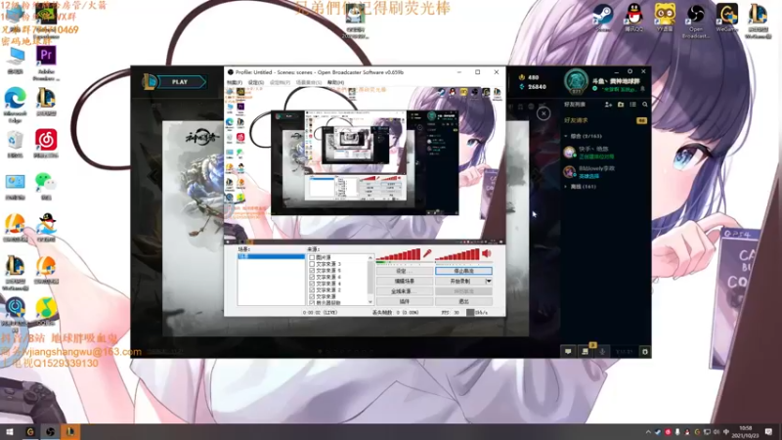Uncheck the 文字来源 6 source

[312, 277]
